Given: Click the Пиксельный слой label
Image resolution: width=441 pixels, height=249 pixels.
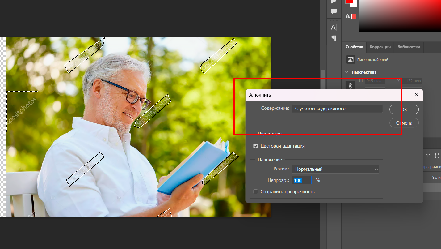Looking at the screenshot, I should 372,60.
